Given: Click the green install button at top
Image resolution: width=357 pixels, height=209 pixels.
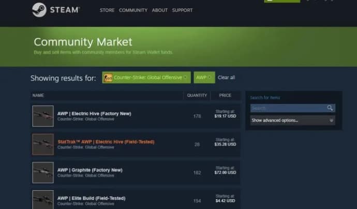Looking at the screenshot, I should 282,1.
